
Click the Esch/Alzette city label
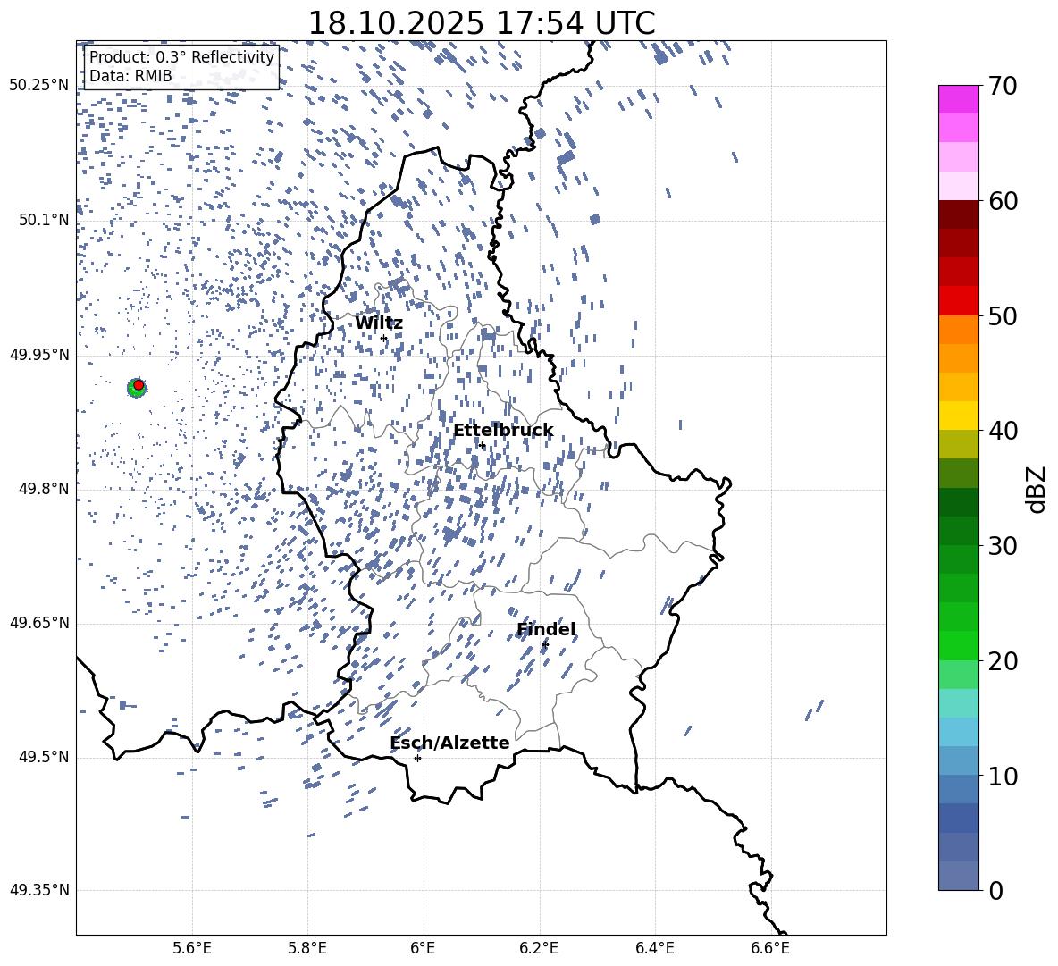pos(449,743)
